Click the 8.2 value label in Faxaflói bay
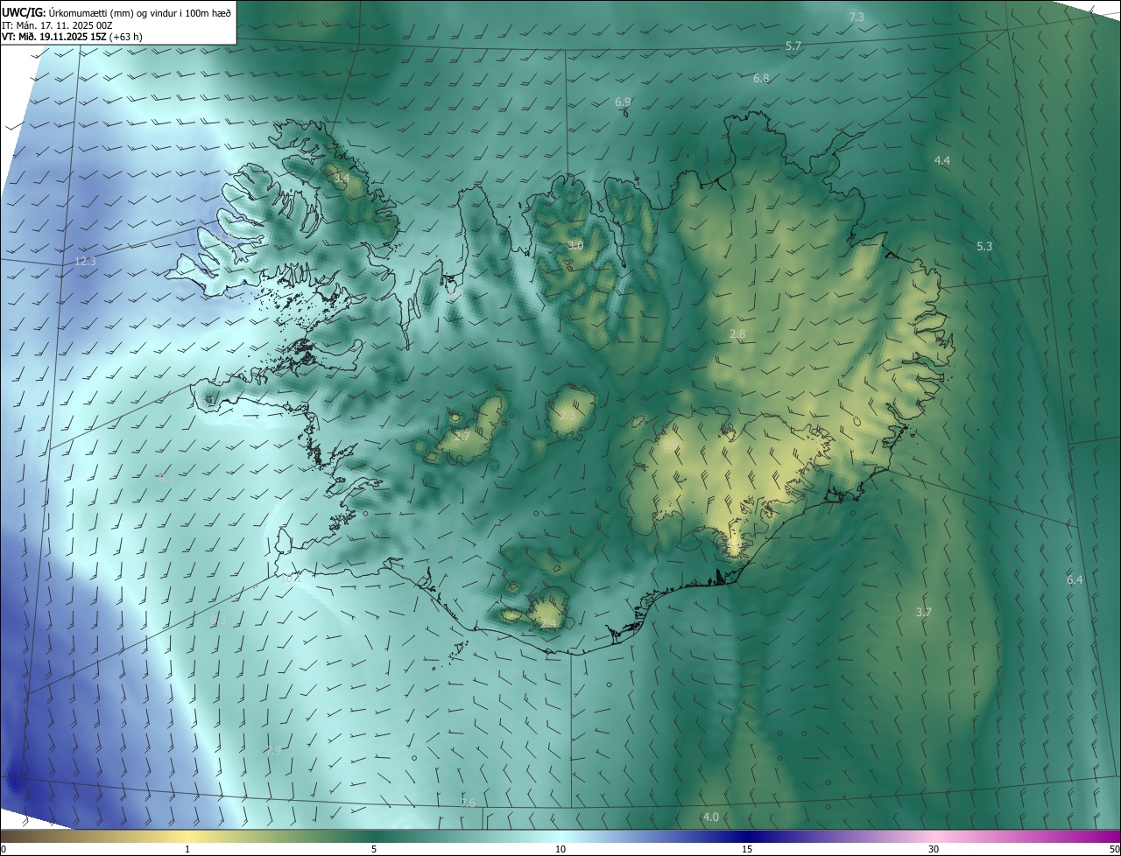1121x856 pixels. point(166,478)
